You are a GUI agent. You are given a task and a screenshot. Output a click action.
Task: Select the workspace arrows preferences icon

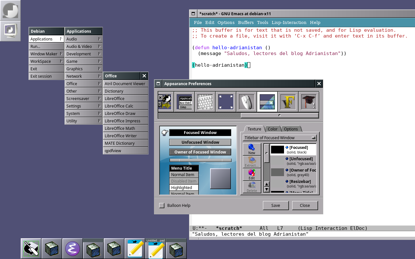pyautogui.click(x=226, y=102)
